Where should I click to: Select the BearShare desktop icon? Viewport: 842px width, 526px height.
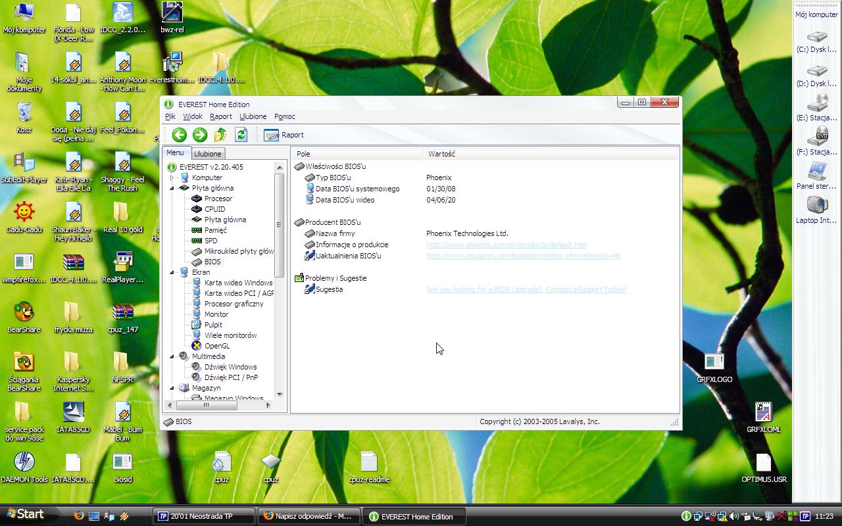coord(24,317)
